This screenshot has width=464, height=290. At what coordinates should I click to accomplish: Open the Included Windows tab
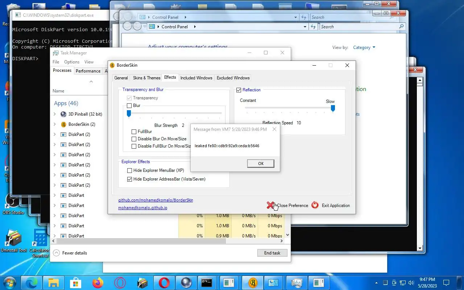click(x=196, y=78)
